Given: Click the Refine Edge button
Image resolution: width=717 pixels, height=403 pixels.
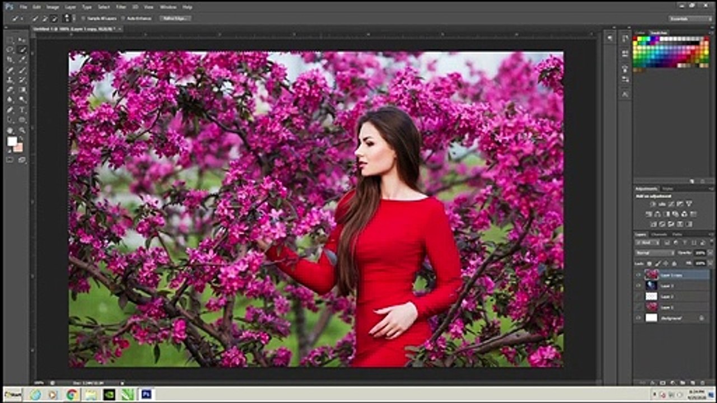Looking at the screenshot, I should [175, 18].
